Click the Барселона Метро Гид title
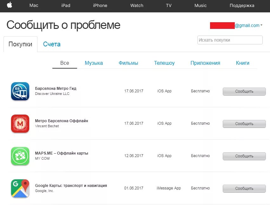Screen dimensions: 270x205 pyautogui.click(x=56, y=88)
